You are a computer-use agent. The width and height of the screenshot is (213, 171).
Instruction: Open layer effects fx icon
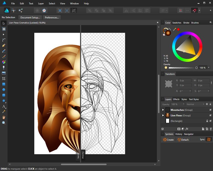[x=187, y=129]
